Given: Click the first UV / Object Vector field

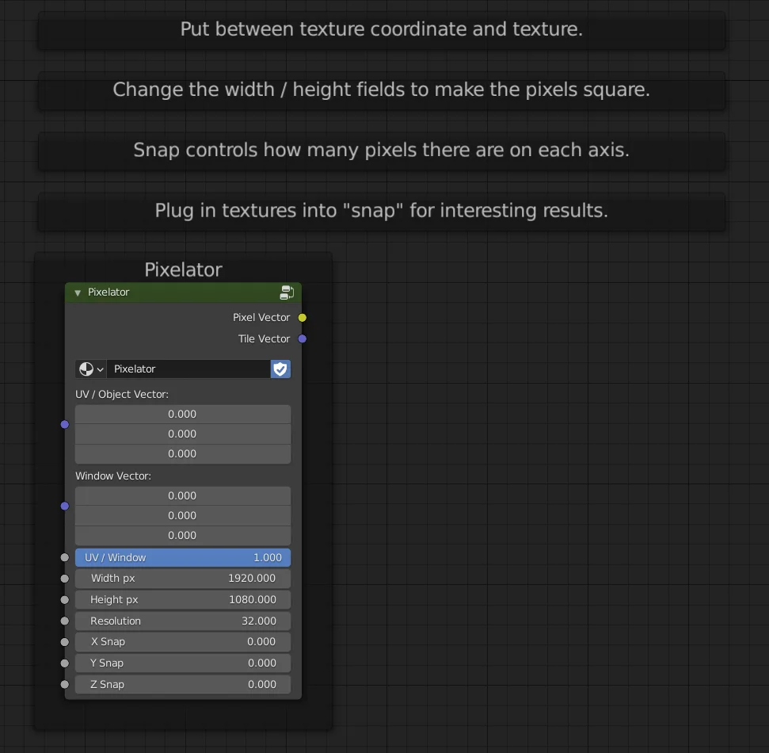Looking at the screenshot, I should tap(183, 414).
